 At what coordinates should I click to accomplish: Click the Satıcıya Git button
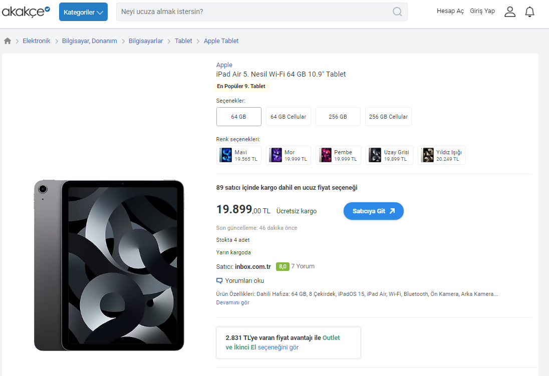(373, 211)
